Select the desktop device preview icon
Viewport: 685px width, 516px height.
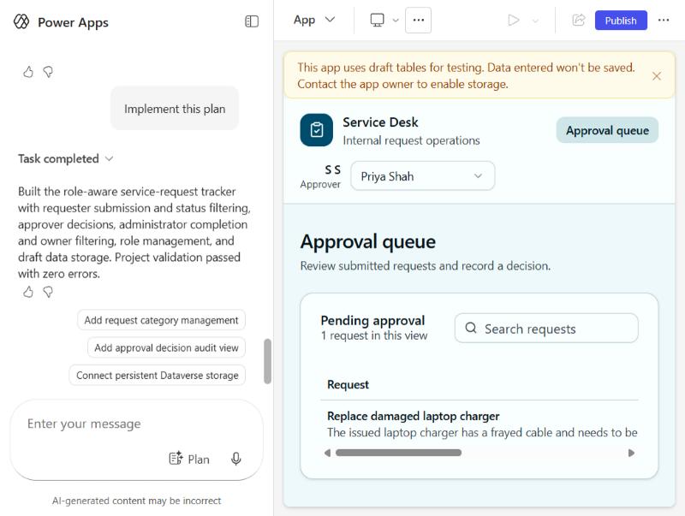coord(377,20)
